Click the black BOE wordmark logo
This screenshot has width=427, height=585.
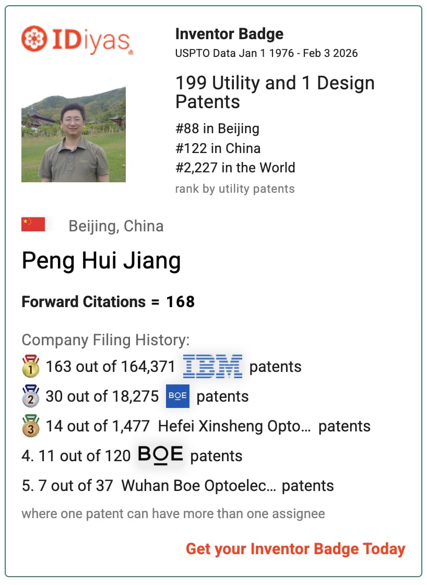coord(160,455)
